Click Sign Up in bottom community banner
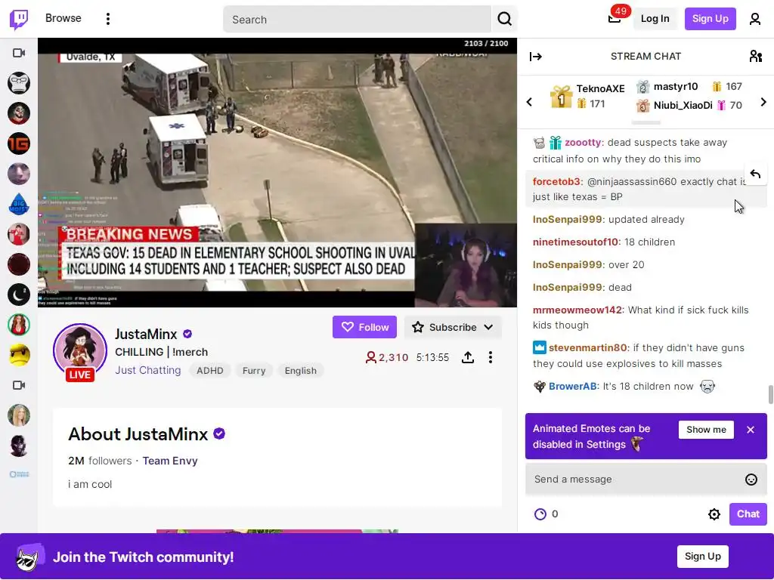This screenshot has width=774, height=580. 702,557
